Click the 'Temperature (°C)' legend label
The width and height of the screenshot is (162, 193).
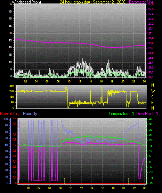pyautogui.click(x=122, y=114)
